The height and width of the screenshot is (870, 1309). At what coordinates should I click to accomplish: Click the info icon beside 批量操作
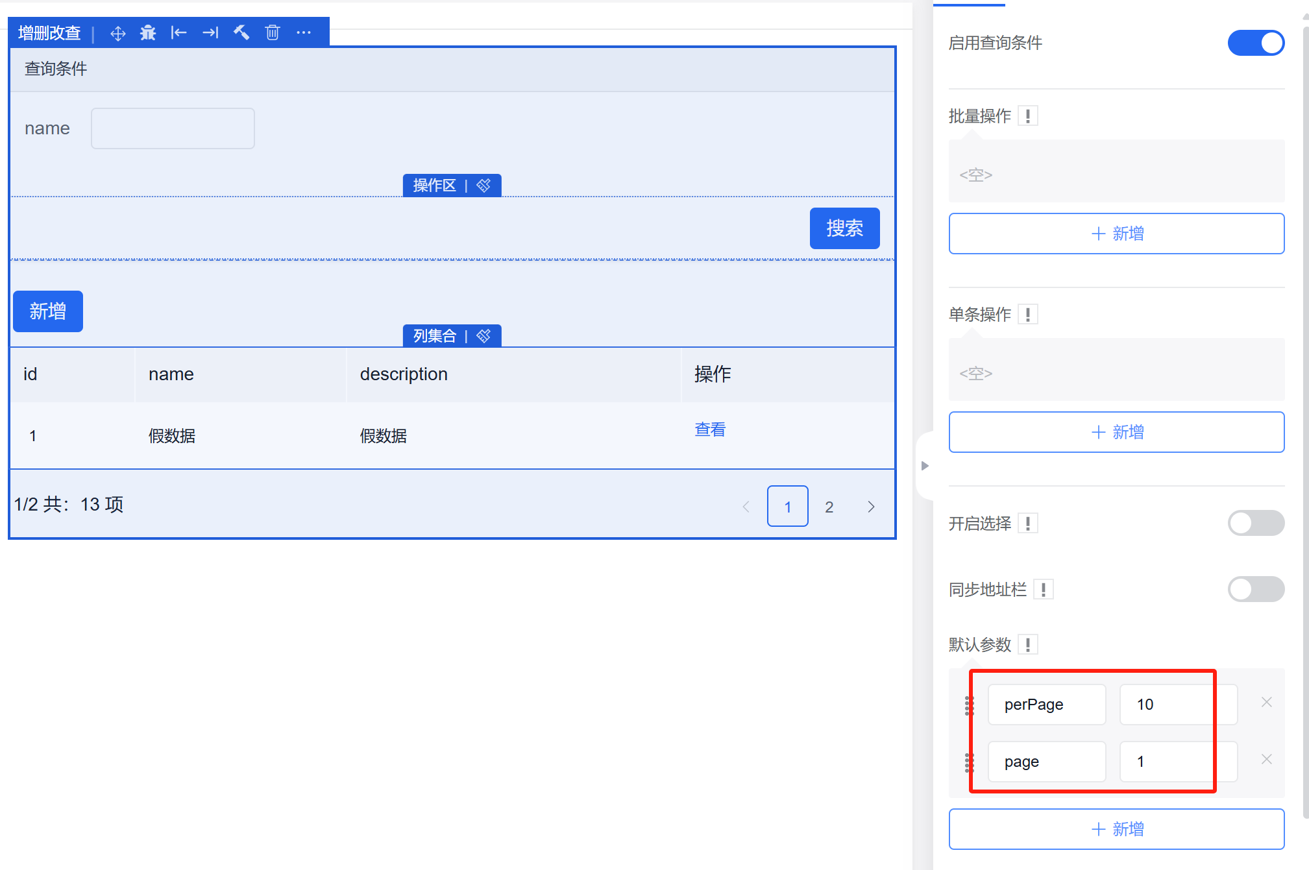(1028, 116)
